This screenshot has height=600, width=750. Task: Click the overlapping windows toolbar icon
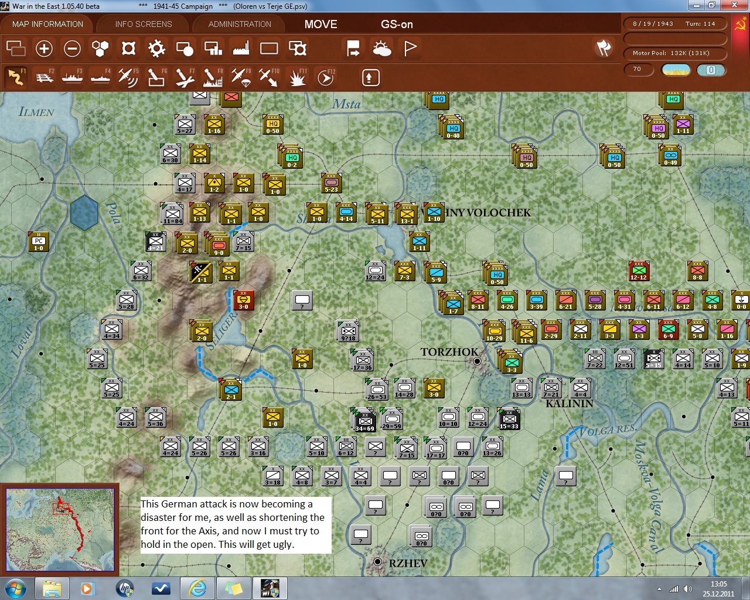pos(16,48)
